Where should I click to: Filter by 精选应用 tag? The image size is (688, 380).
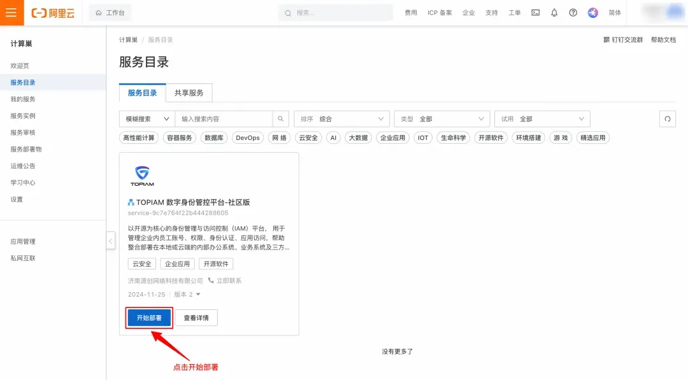click(x=593, y=137)
